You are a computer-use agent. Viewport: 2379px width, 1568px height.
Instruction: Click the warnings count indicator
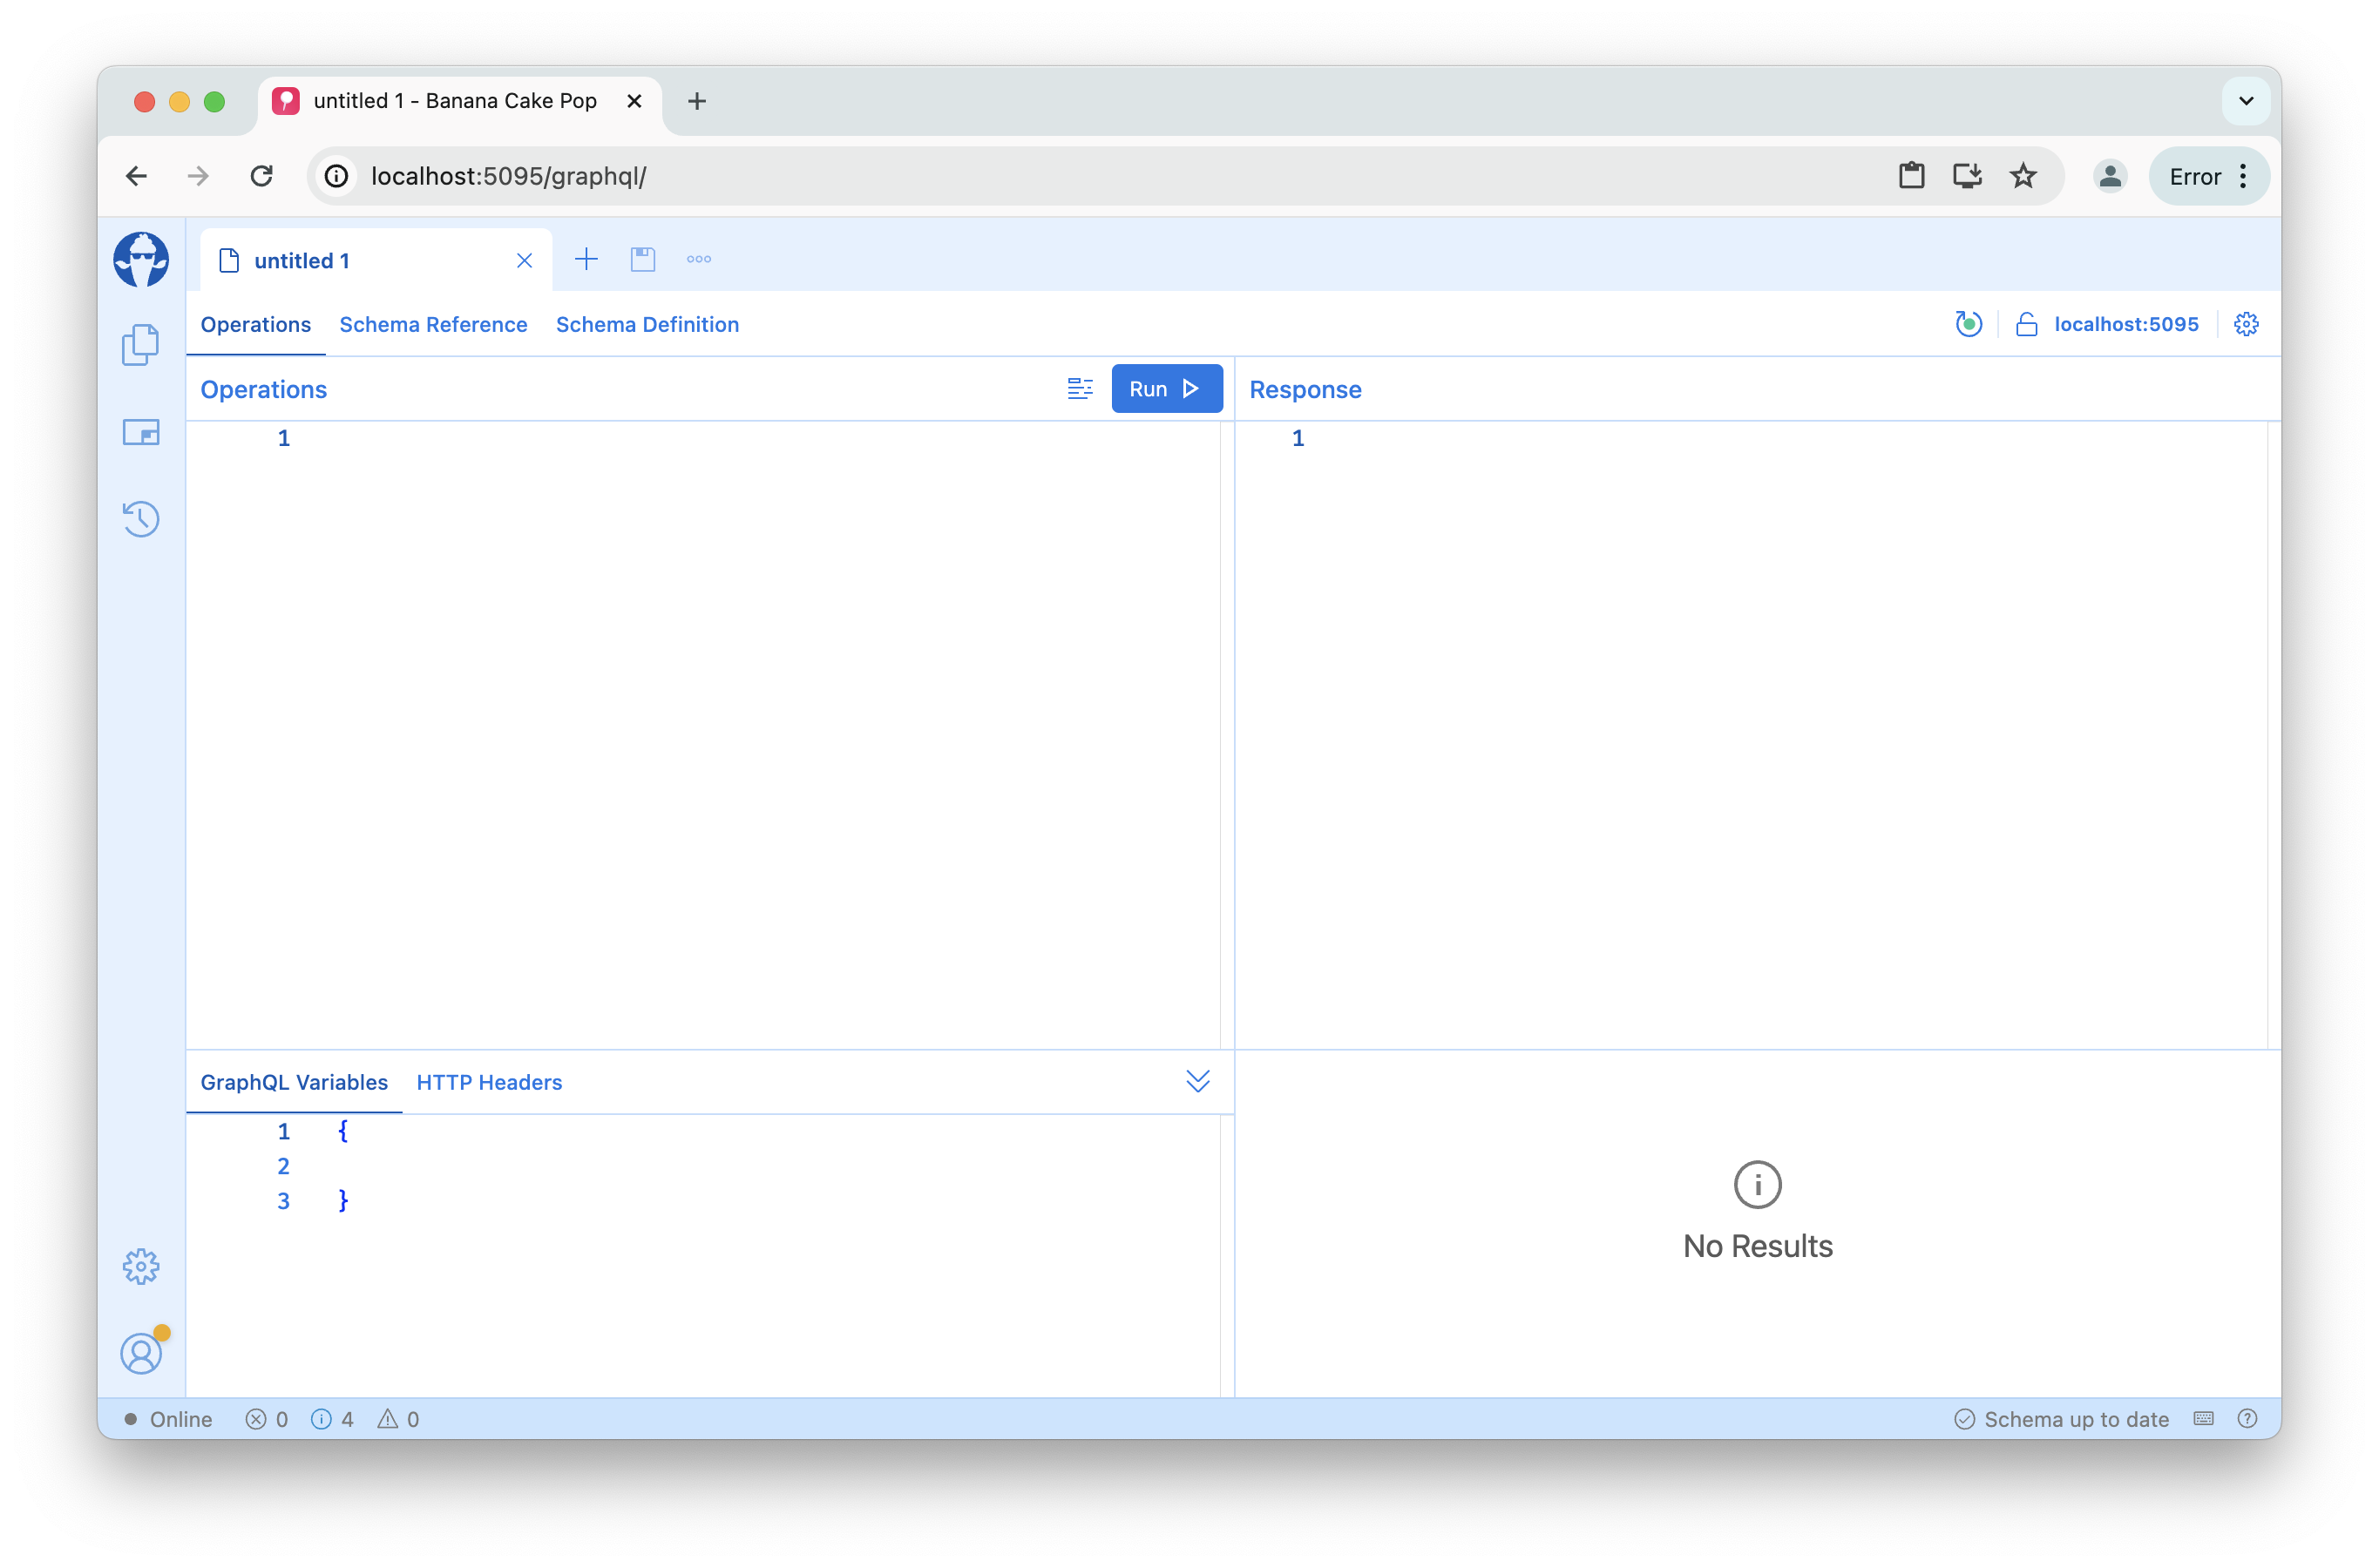pos(398,1418)
